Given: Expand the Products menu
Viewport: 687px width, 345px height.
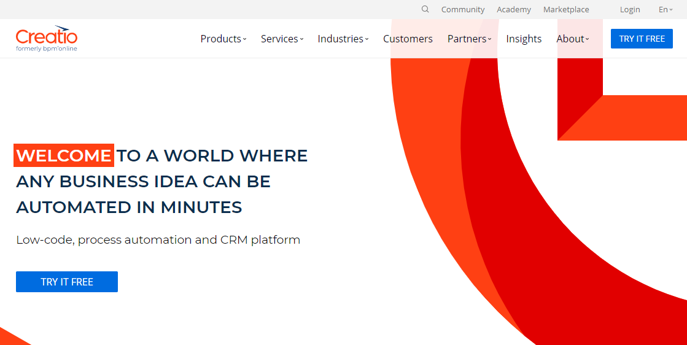Looking at the screenshot, I should pyautogui.click(x=223, y=39).
